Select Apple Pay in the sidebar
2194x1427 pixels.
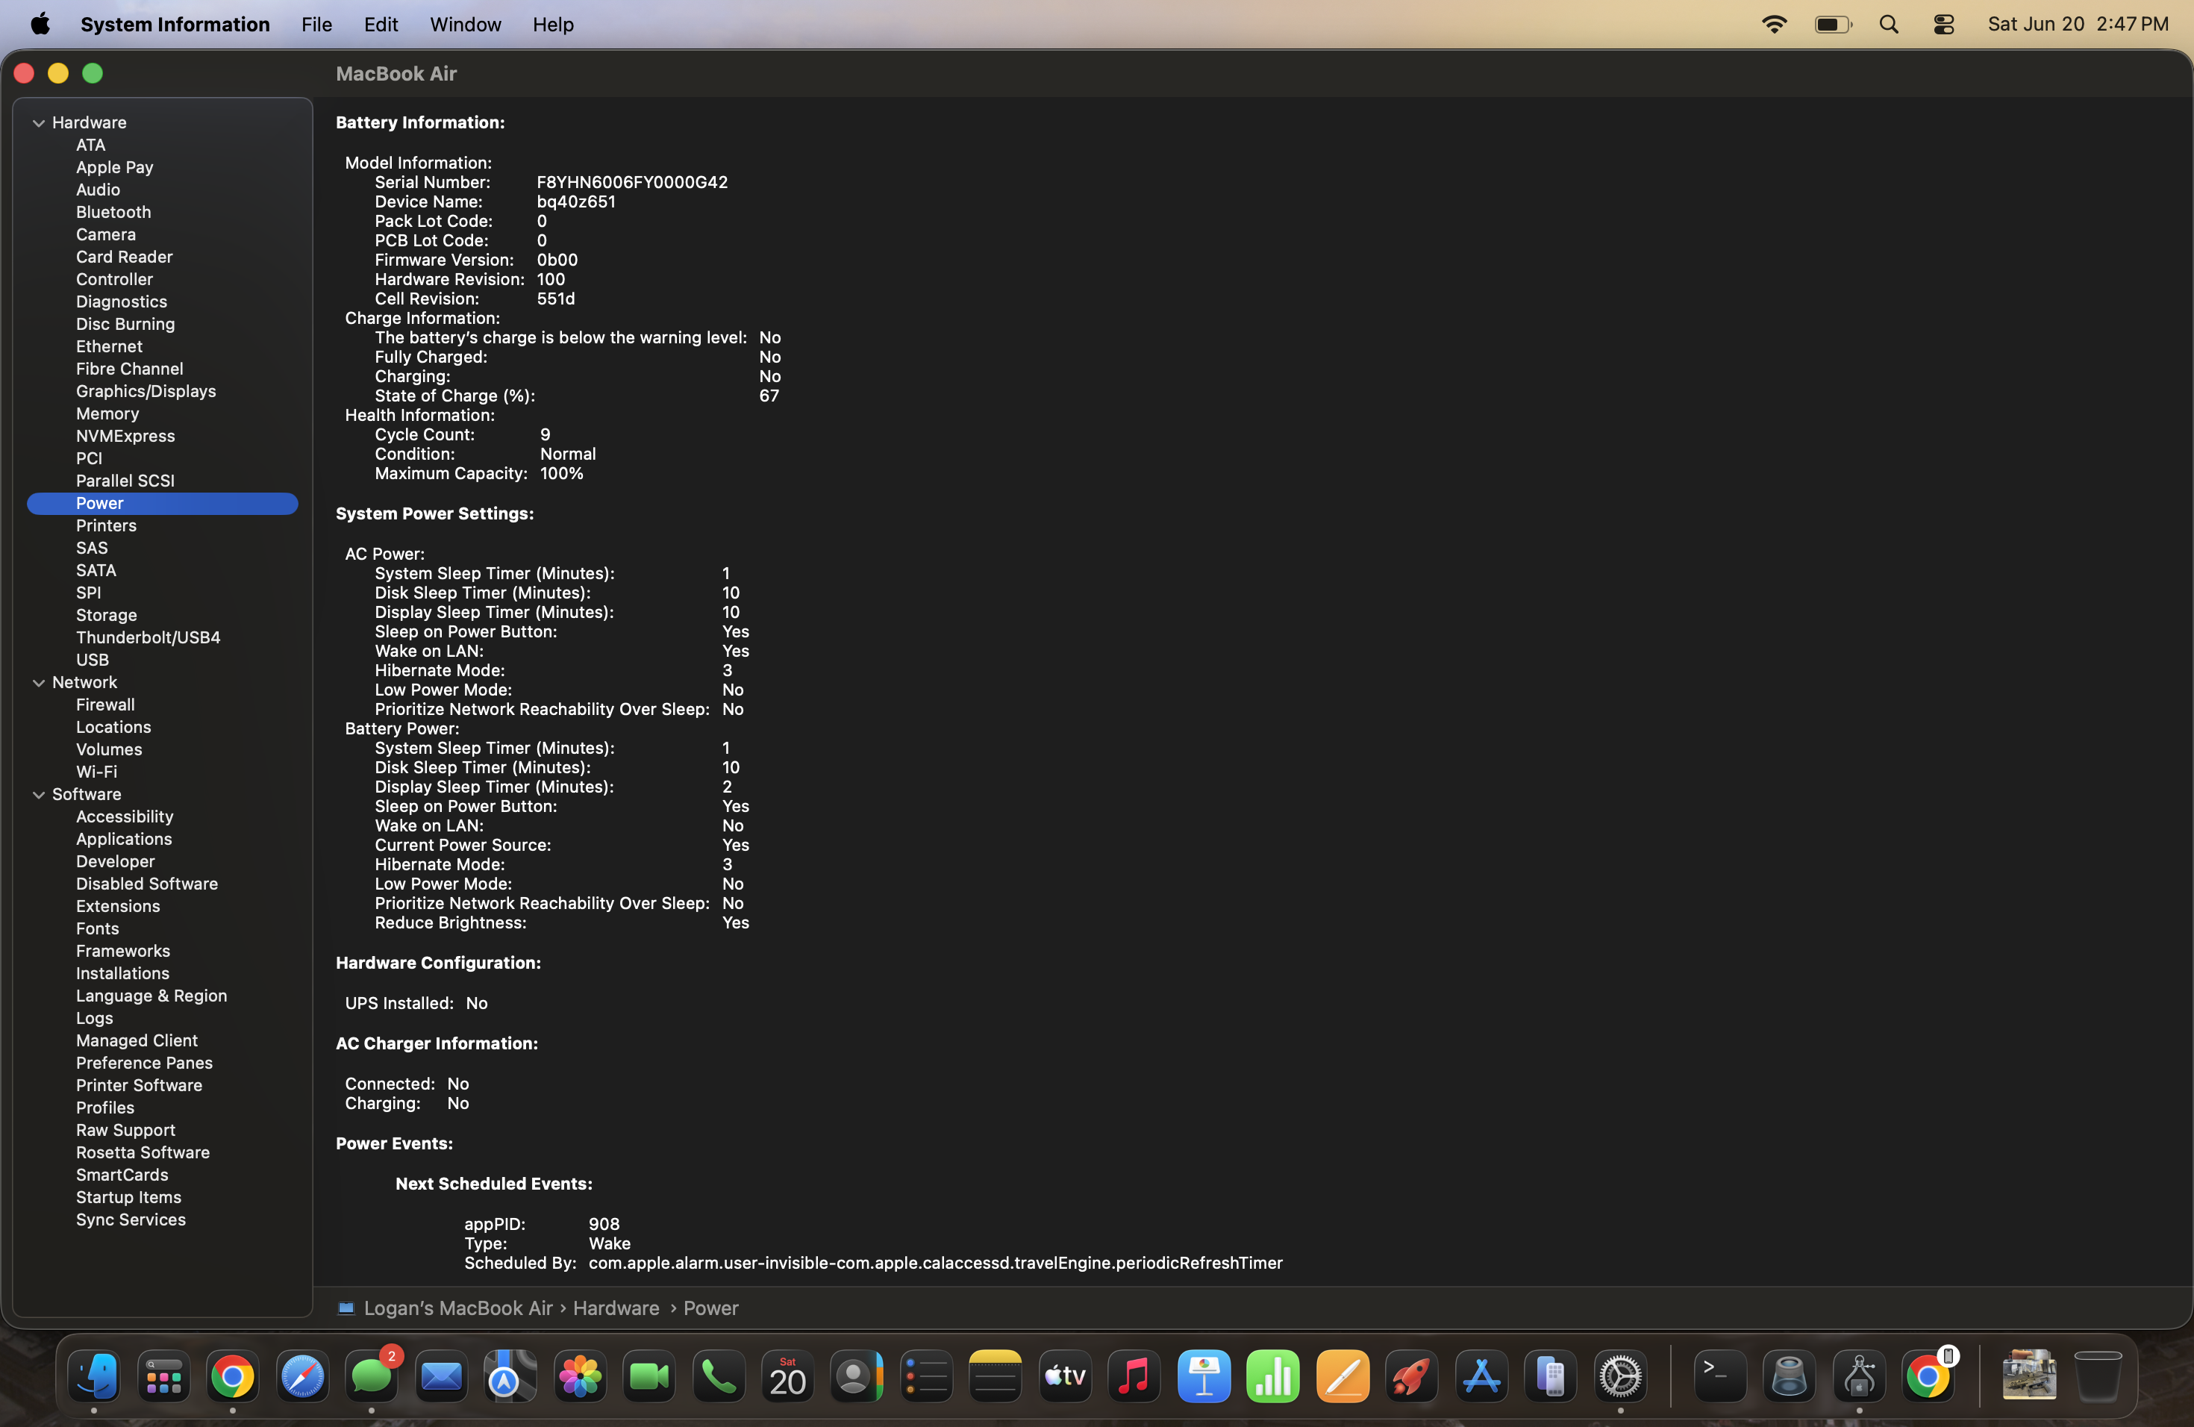(114, 167)
